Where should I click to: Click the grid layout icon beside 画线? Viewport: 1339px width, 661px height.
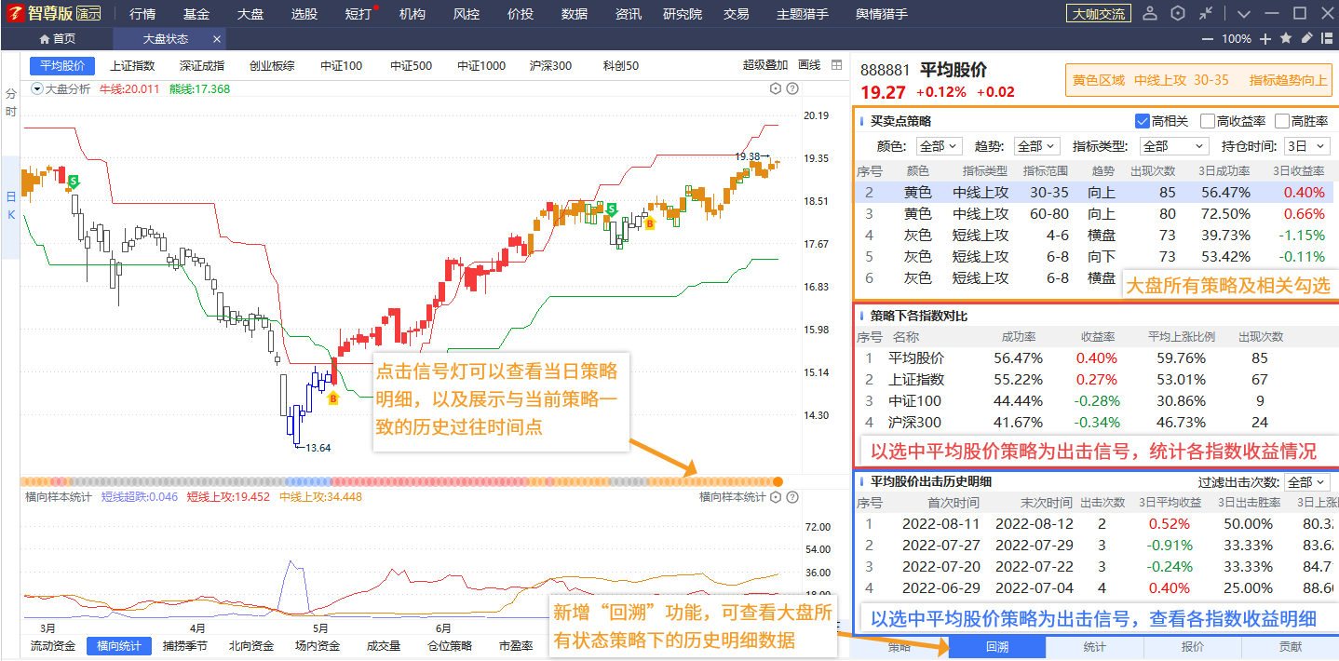point(836,65)
